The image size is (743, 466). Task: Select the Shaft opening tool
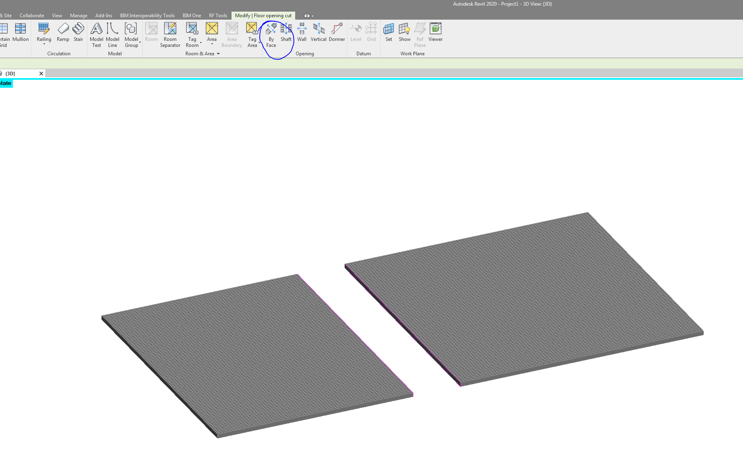286,34
